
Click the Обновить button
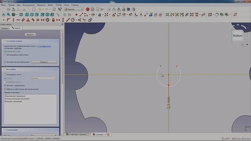44,62
